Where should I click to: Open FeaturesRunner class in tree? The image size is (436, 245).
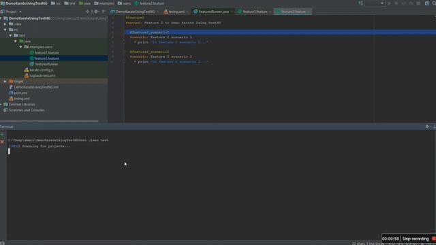(44, 64)
